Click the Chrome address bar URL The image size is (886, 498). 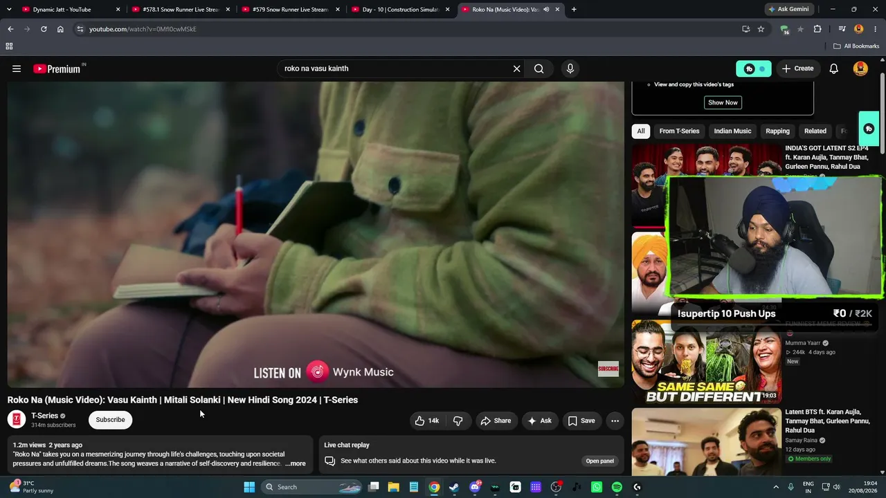pyautogui.click(x=143, y=29)
